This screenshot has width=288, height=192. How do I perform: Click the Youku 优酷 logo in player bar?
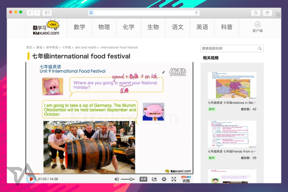186,179
